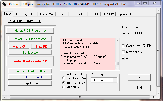Click the log box scrollbar thumb
Image resolution: width=163 pixels, height=101 pixels.
(x=117, y=64)
